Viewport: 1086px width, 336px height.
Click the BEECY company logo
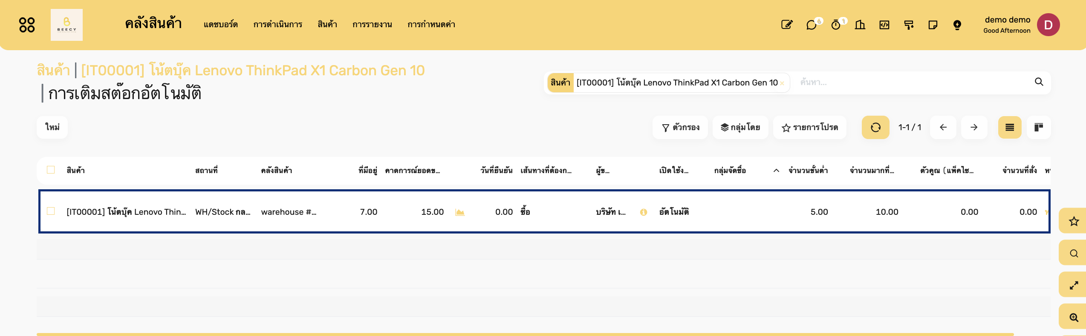point(66,25)
